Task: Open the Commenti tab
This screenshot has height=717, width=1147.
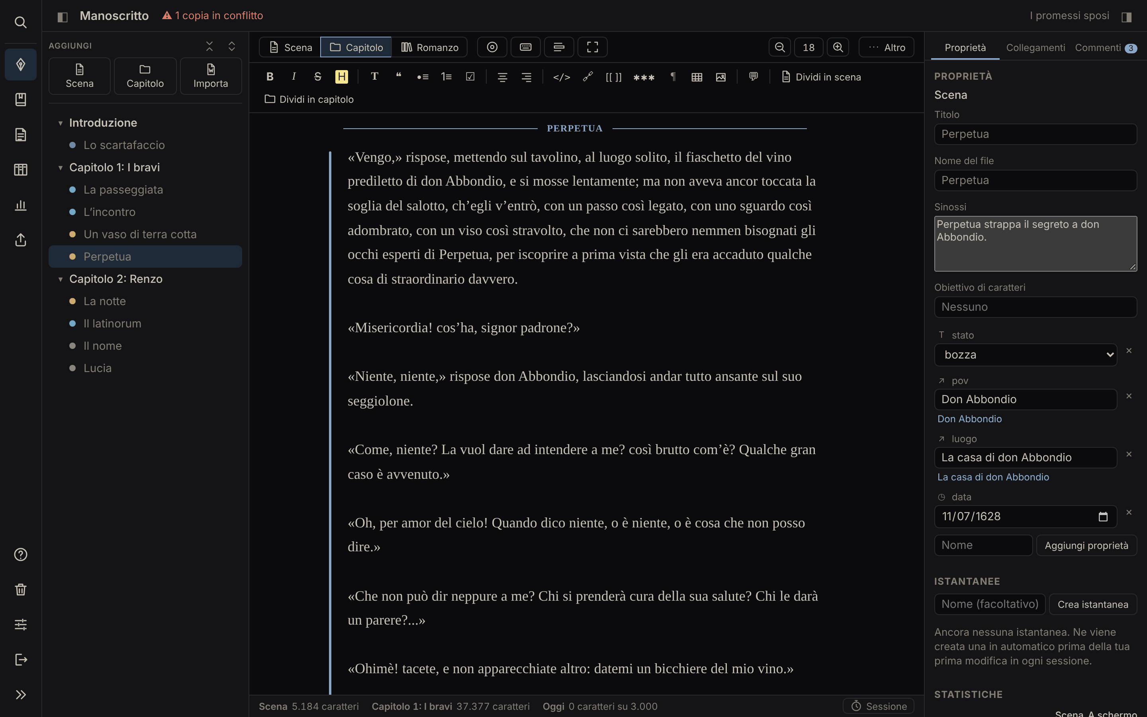Action: pyautogui.click(x=1106, y=47)
